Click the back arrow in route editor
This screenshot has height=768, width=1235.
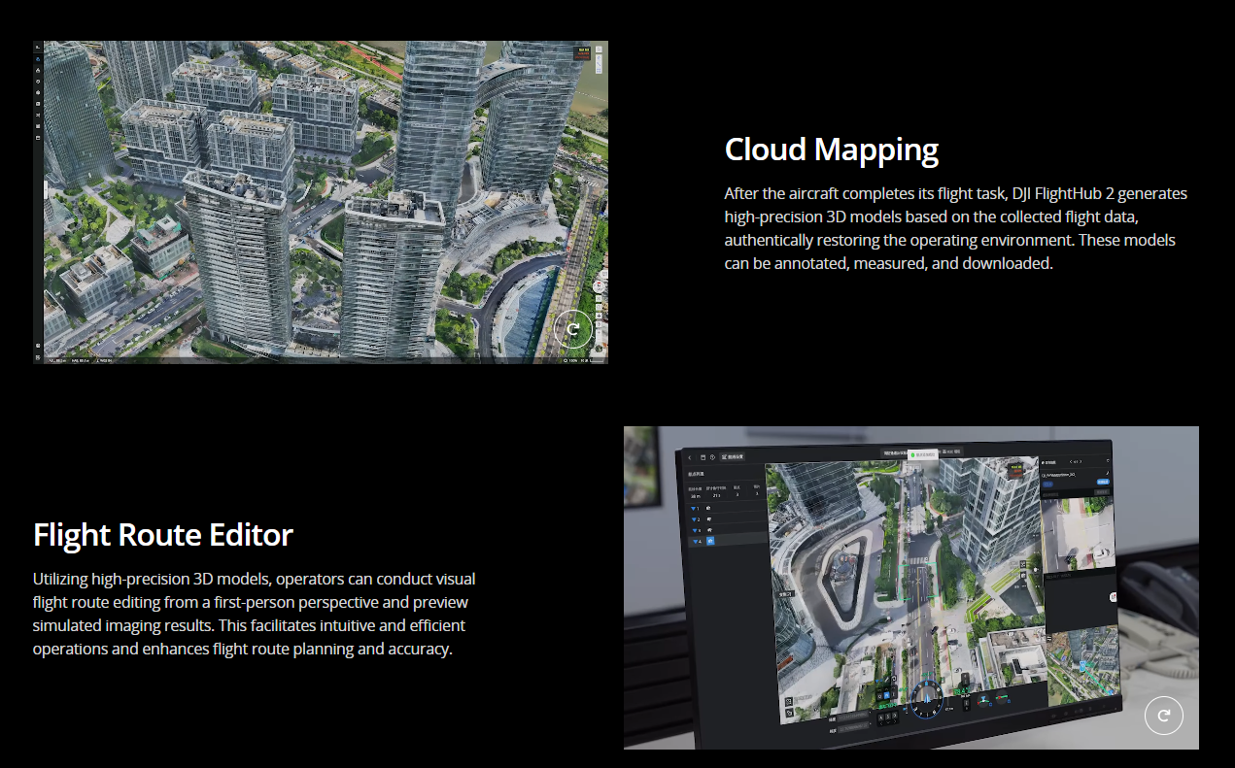(x=690, y=457)
